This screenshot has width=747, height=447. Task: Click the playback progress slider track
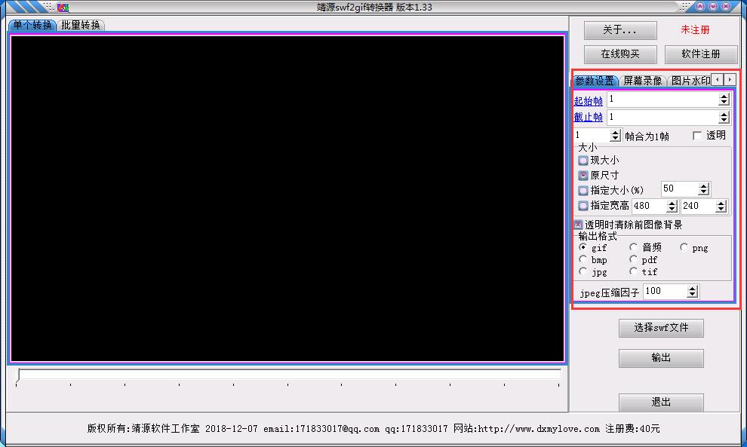[290, 375]
